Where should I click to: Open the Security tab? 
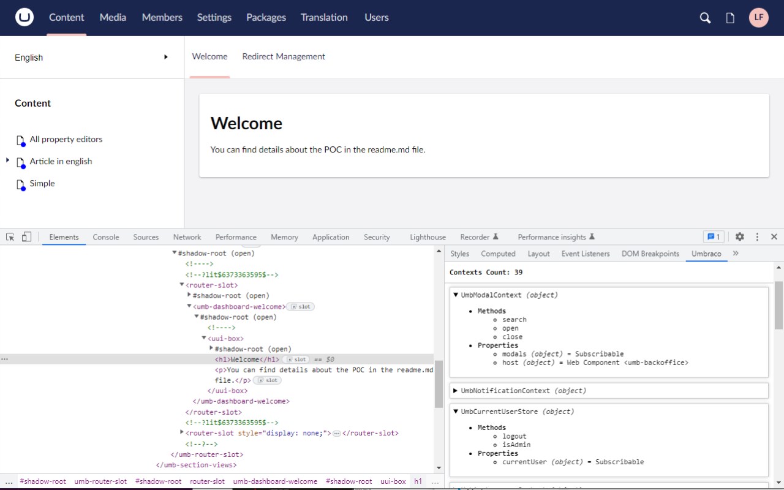click(x=377, y=237)
